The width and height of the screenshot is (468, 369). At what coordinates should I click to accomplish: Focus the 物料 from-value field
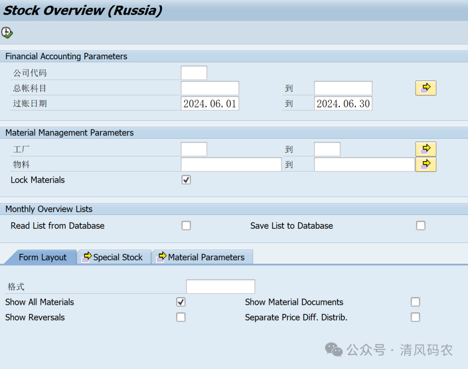point(231,165)
